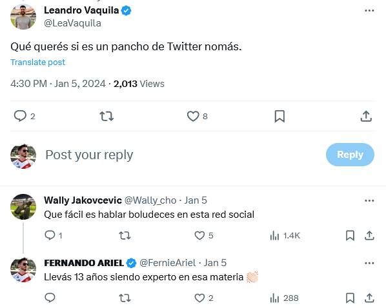Share Leandro Vaquila's main post
The height and width of the screenshot is (308, 386).
366,116
